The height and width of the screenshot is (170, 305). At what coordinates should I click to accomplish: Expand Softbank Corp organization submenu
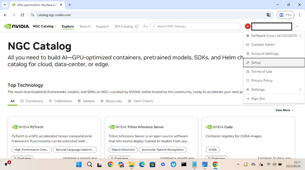274,36
